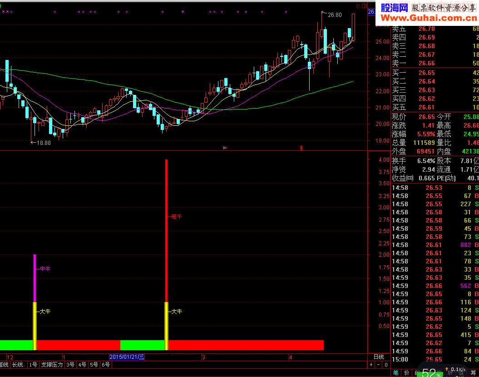This screenshot has height=377, width=479.
Task: Click the 卖三 price 26.68
Action: [426, 46]
